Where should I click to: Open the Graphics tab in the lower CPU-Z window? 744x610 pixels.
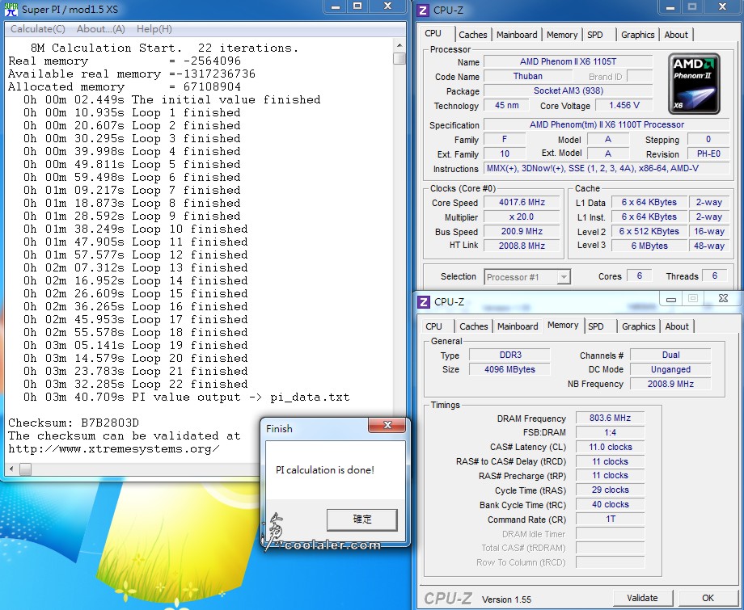[639, 326]
